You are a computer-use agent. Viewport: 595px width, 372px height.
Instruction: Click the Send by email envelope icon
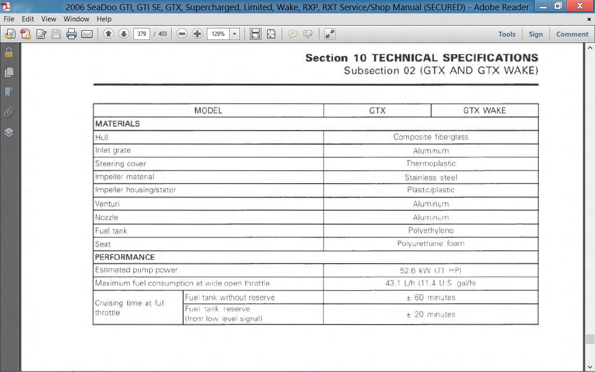point(87,34)
